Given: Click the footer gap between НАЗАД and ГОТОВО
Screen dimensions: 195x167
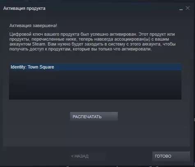Looking at the screenshot, I should point(129,156).
